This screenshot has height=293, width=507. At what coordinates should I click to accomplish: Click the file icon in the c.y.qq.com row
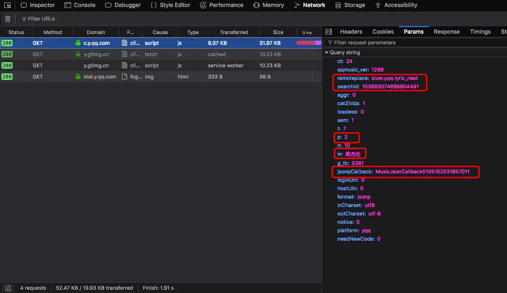pyautogui.click(x=124, y=43)
